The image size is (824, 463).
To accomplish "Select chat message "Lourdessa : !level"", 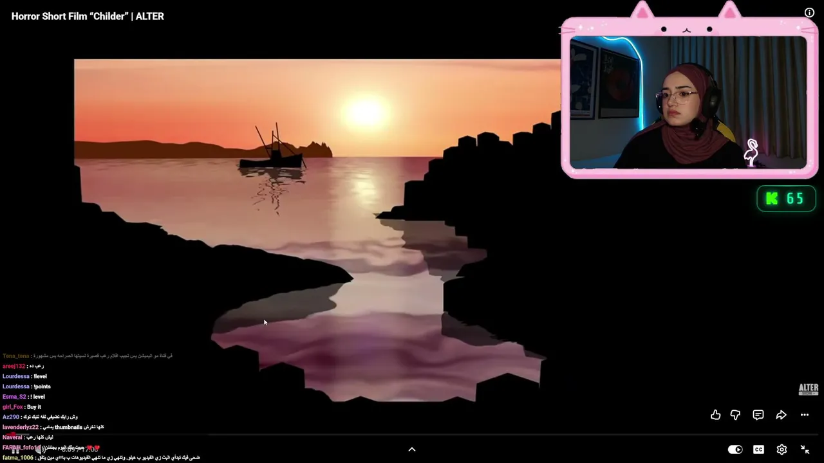I will pyautogui.click(x=24, y=376).
